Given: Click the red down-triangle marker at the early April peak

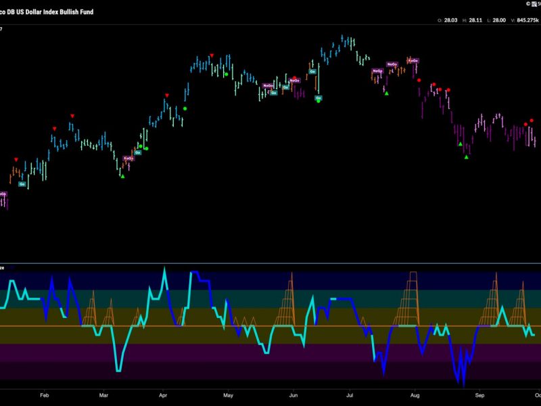Looking at the screenshot, I should click(167, 95).
